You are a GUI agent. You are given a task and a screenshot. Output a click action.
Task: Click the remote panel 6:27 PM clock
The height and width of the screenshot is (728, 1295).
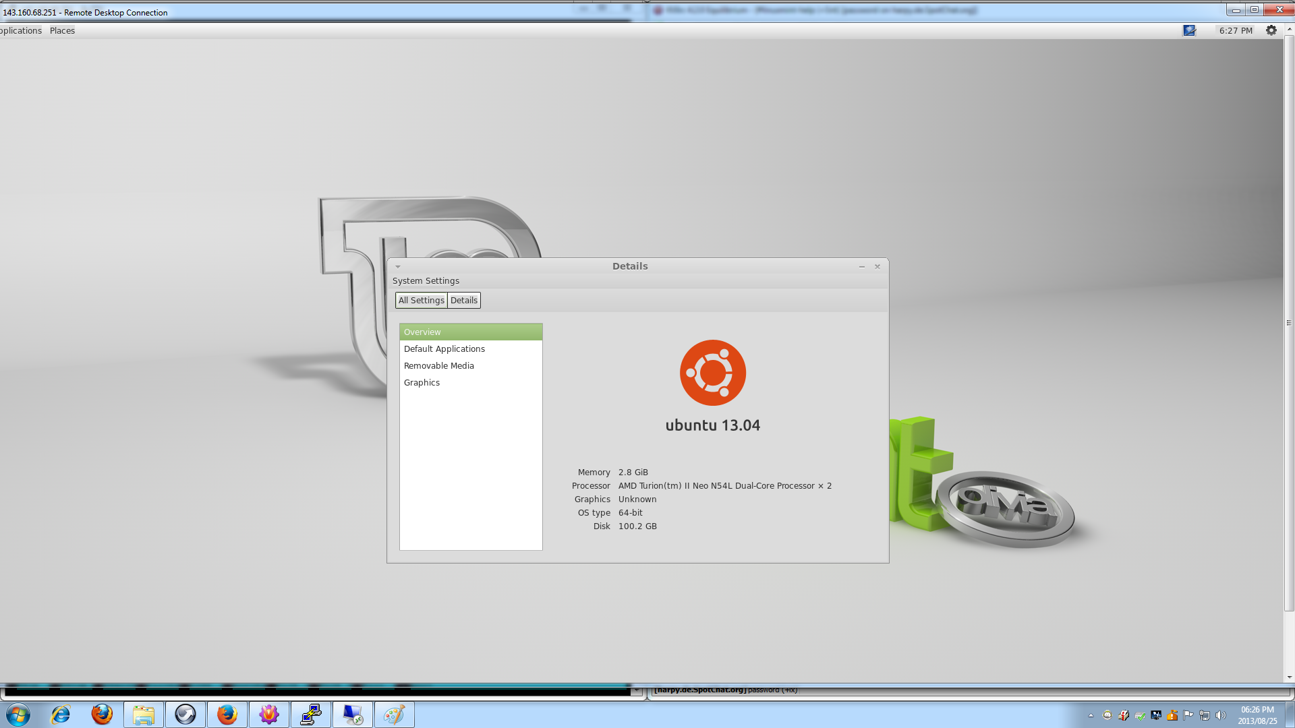1236,30
